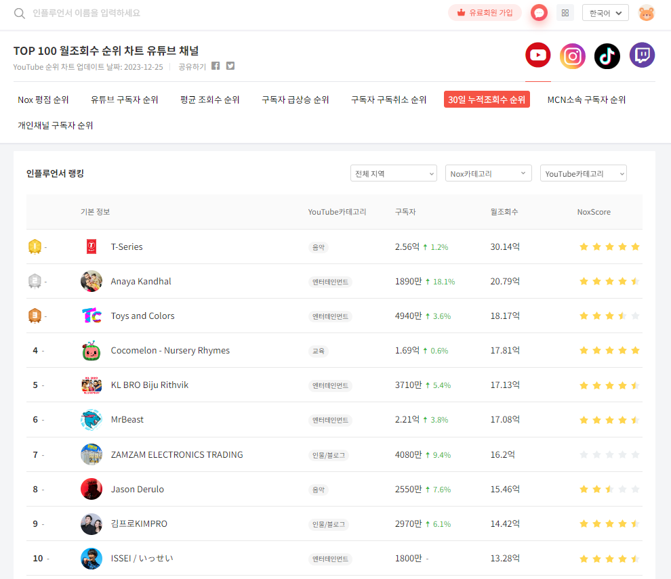Select the MCN소속 구독자 순위 tab
Screen dimensions: 671x579
coord(586,100)
